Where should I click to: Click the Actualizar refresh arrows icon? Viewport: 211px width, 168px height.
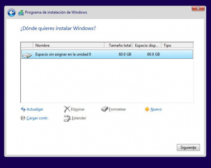click(23, 109)
